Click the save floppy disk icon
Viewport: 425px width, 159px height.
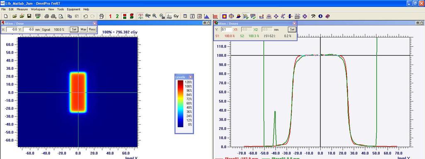click(x=29, y=16)
